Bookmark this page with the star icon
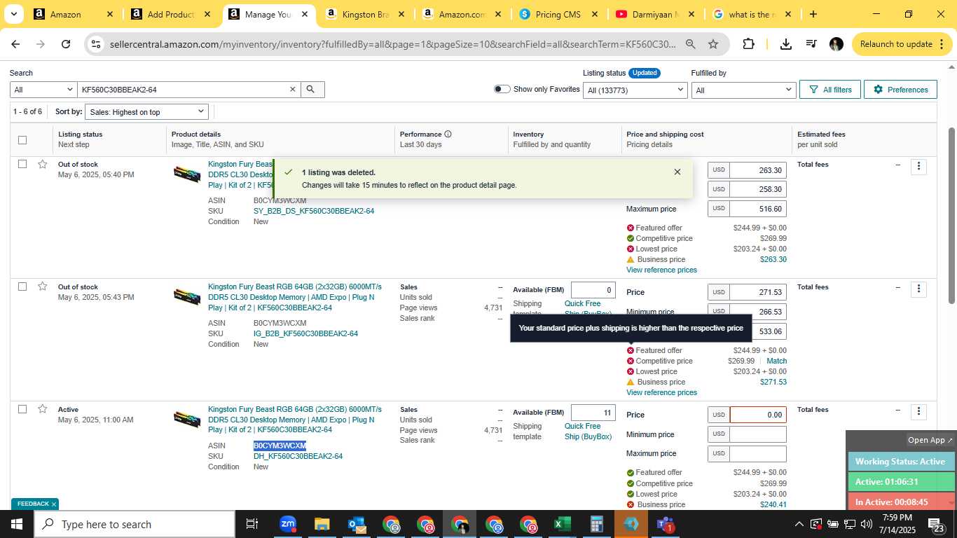Viewport: 957px width, 538px height. [x=713, y=44]
